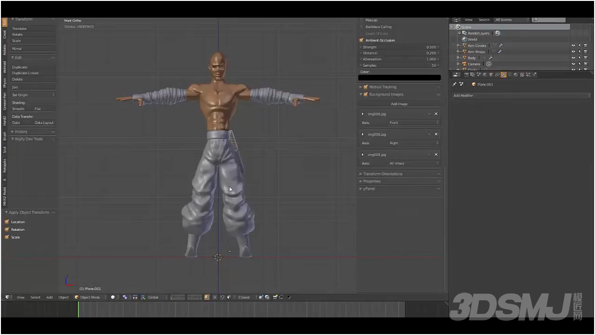Click the wrench modifier icon on Arm Covers row
Screen dimensions: 595x335
[x=501, y=45]
